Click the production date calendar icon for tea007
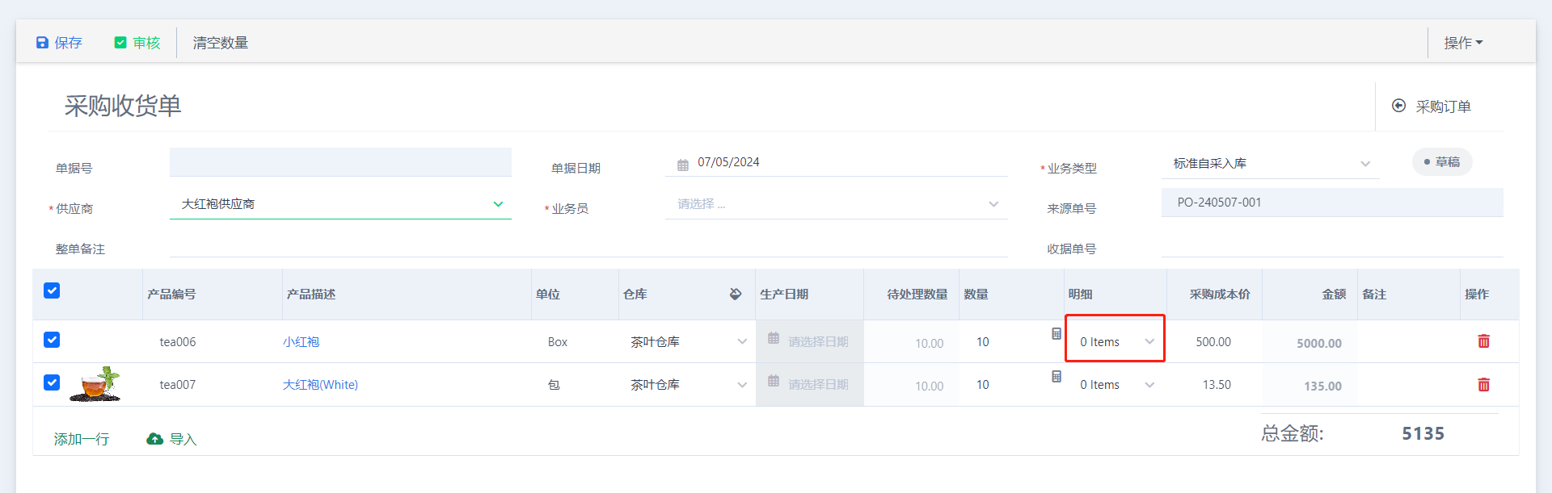This screenshot has width=1552, height=493. click(774, 381)
